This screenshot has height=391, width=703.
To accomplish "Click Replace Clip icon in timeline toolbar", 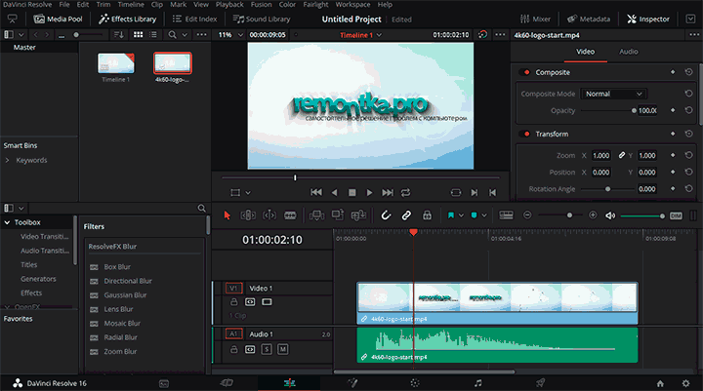I will [358, 215].
